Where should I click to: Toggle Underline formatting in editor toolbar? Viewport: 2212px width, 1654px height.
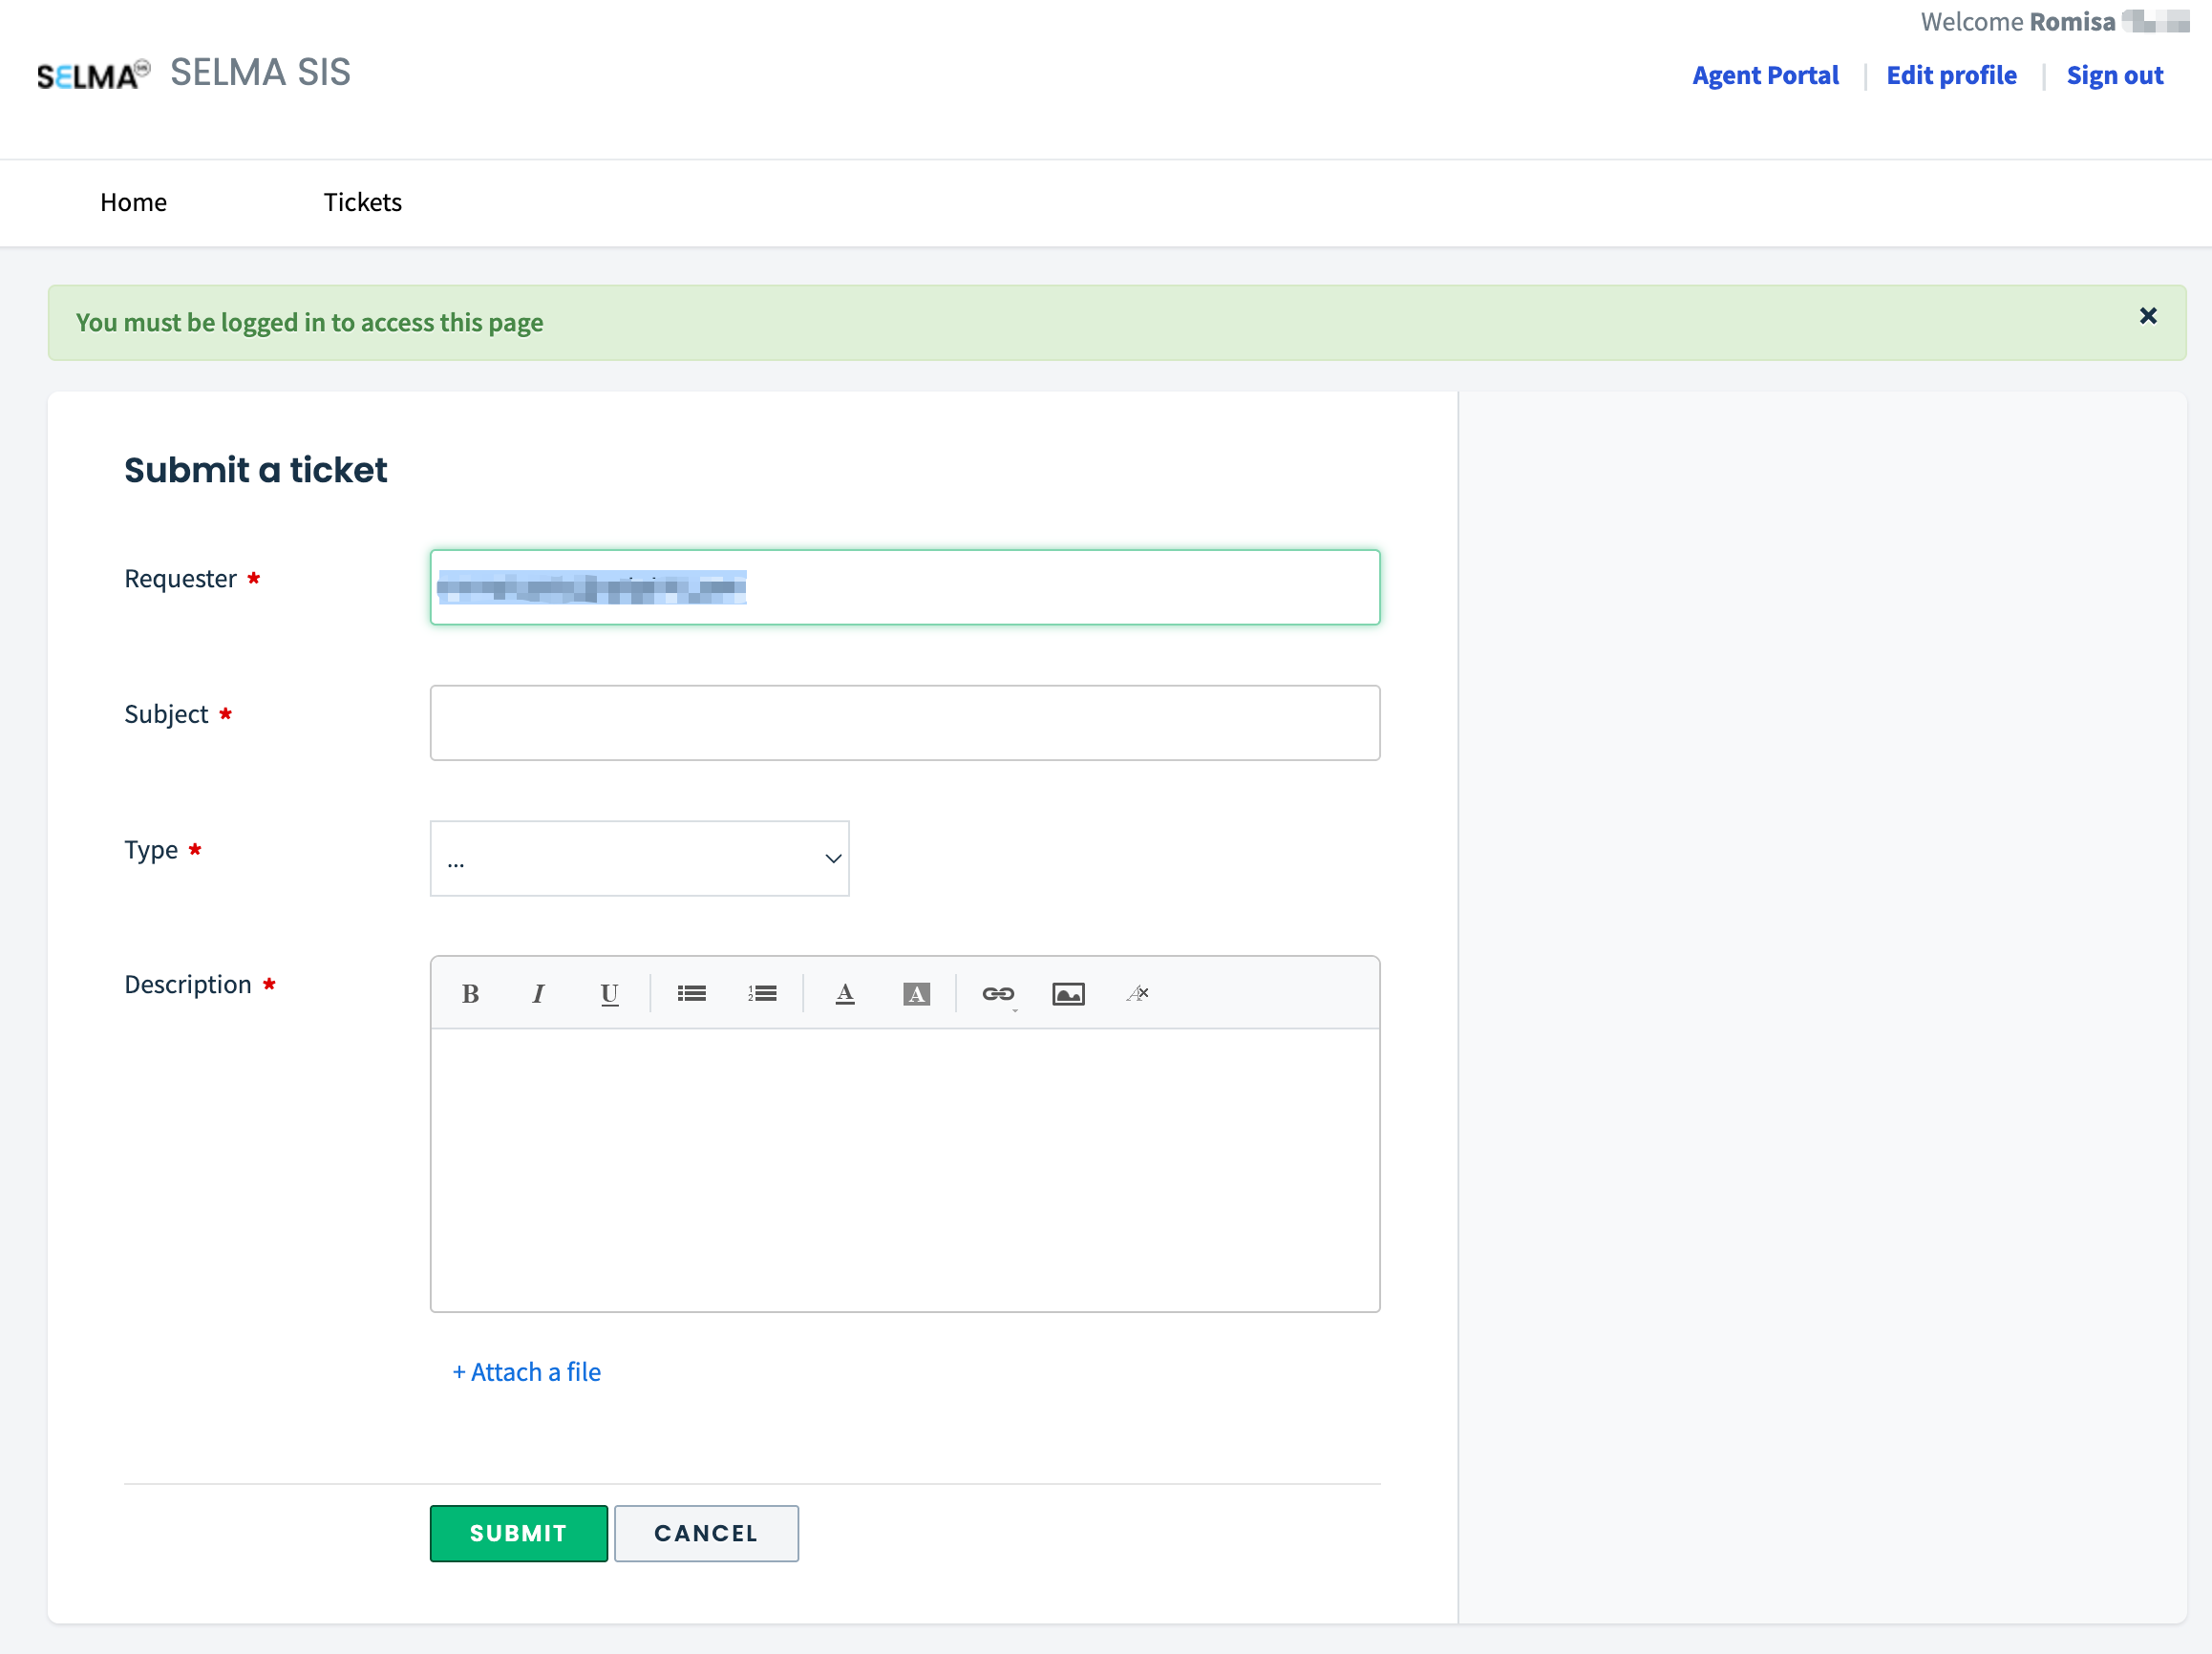[x=609, y=994]
